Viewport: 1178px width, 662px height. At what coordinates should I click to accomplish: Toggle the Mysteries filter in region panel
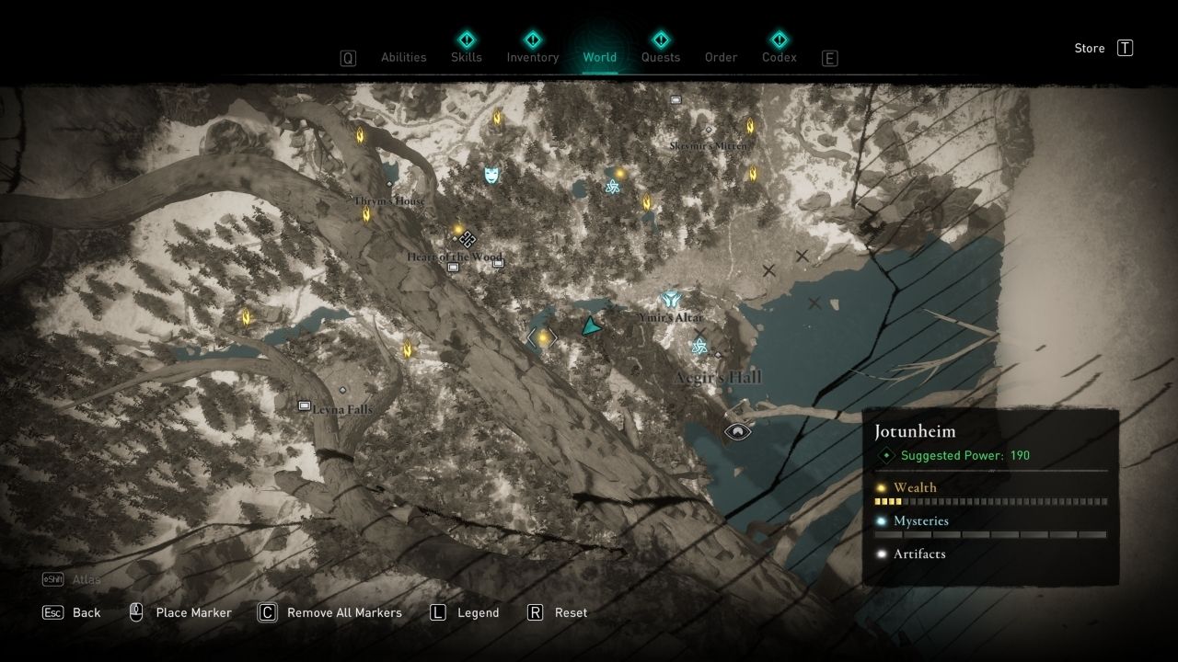tap(921, 520)
